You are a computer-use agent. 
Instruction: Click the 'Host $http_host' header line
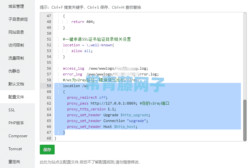coord(102,127)
